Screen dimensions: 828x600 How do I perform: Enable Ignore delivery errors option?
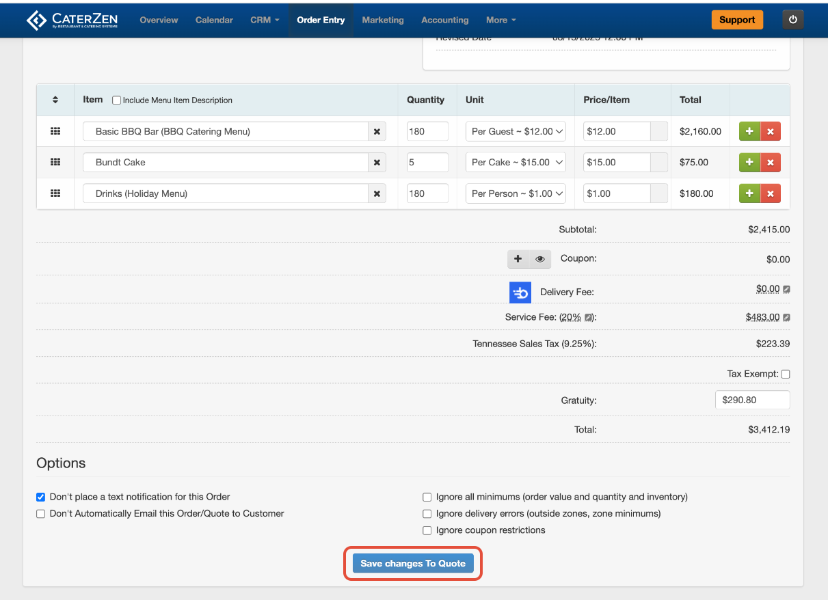pos(427,513)
